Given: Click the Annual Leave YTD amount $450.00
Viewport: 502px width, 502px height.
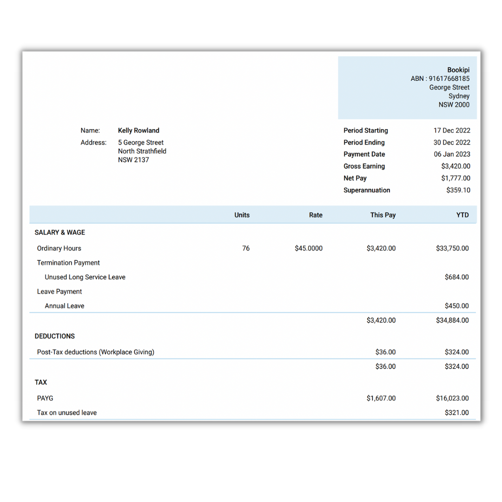Looking at the screenshot, I should (456, 306).
